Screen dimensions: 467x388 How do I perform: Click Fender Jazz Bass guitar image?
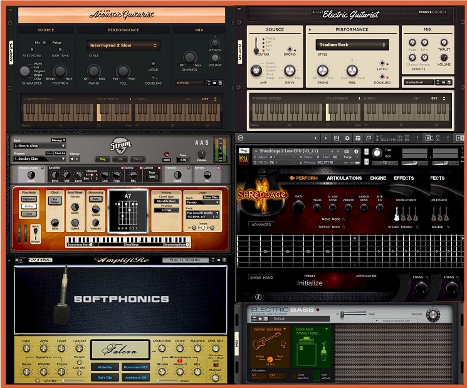point(266,341)
